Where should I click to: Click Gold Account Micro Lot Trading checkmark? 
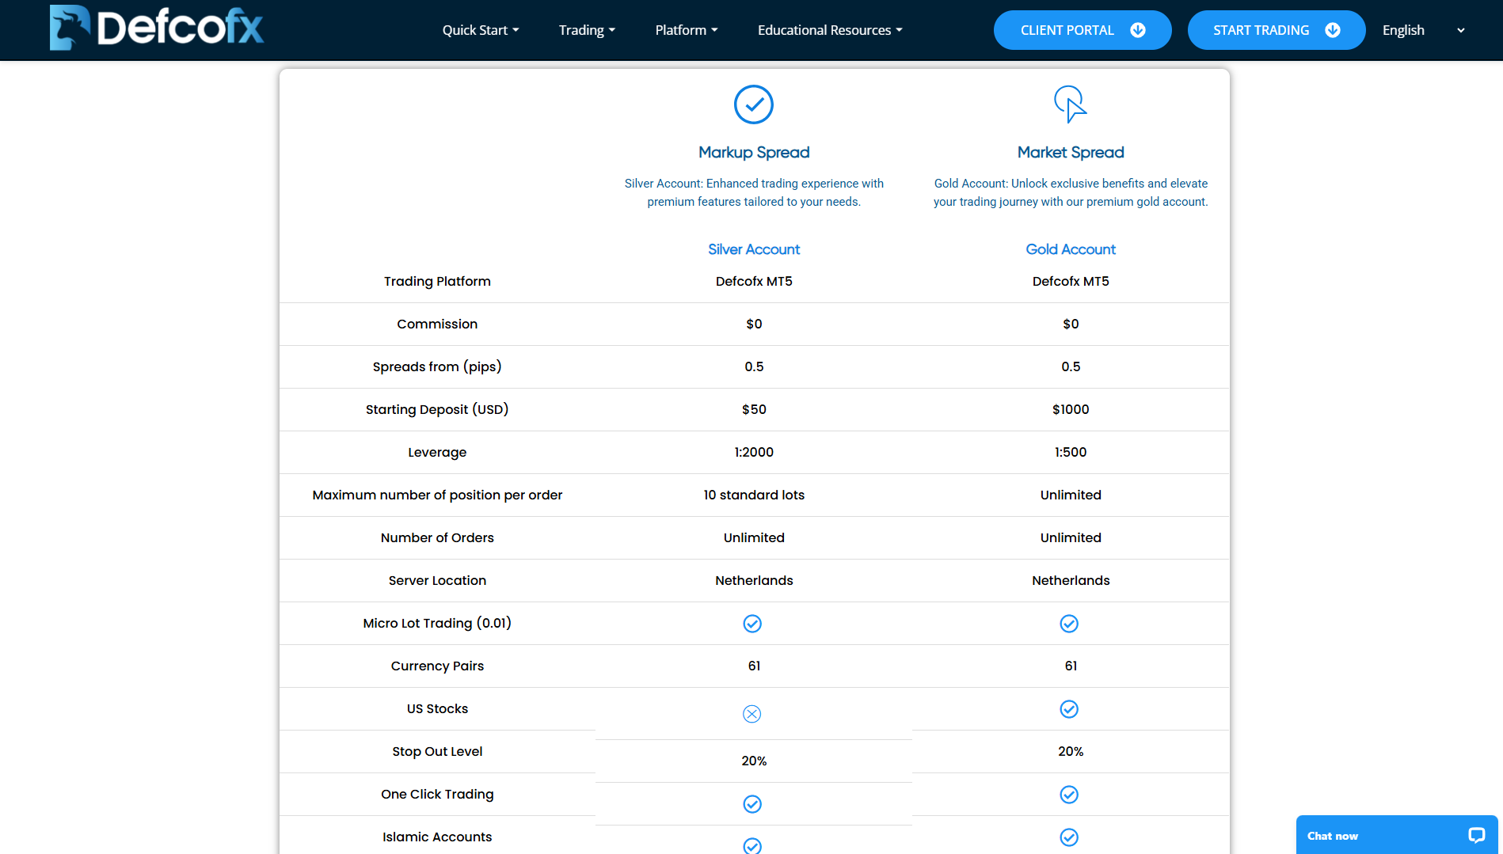[x=1069, y=624]
